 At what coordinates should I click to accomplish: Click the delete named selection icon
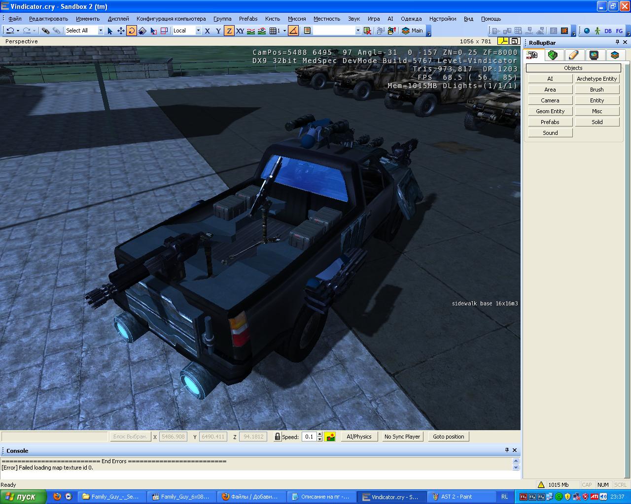[x=367, y=31]
